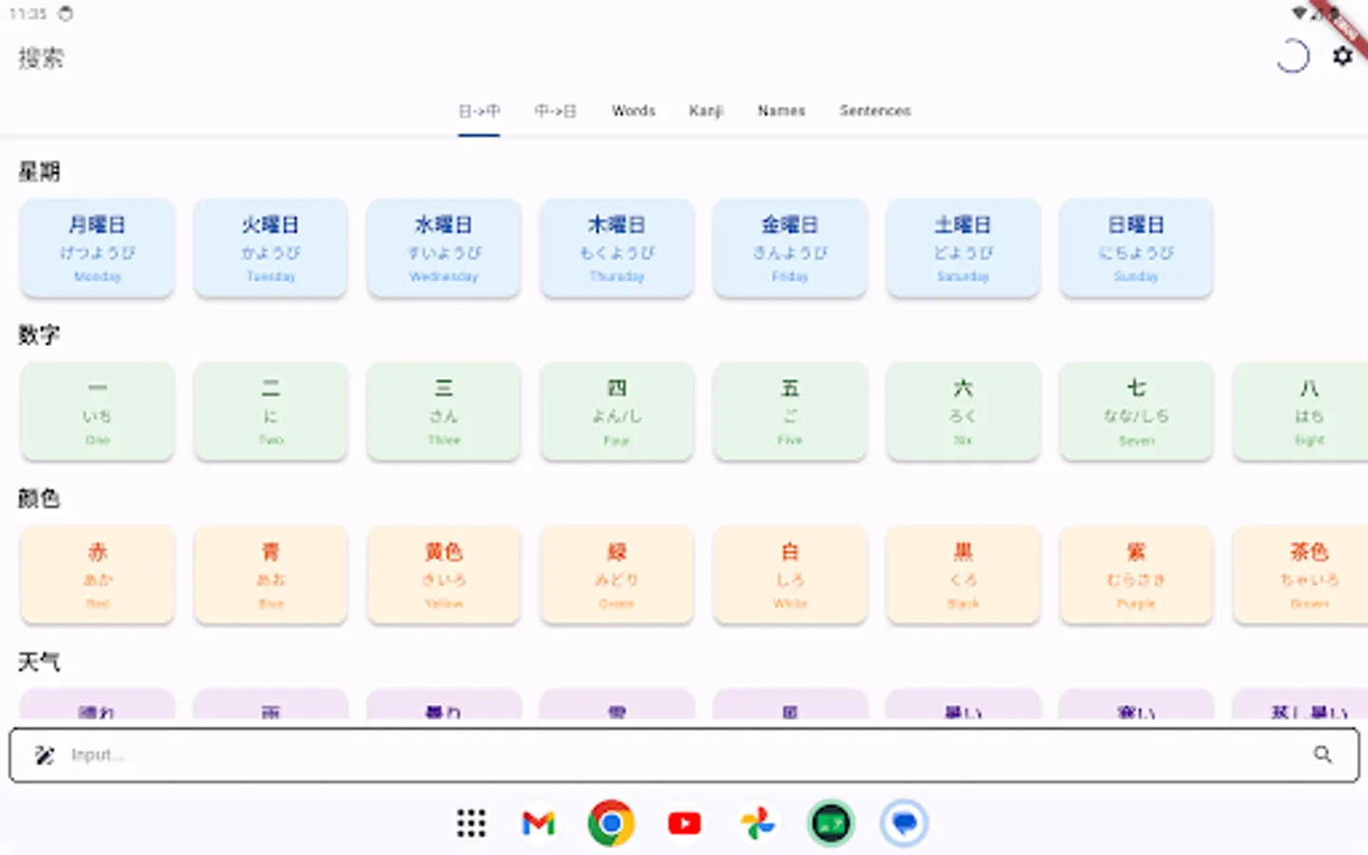Select the Names search mode
The image size is (1368, 855).
(781, 110)
